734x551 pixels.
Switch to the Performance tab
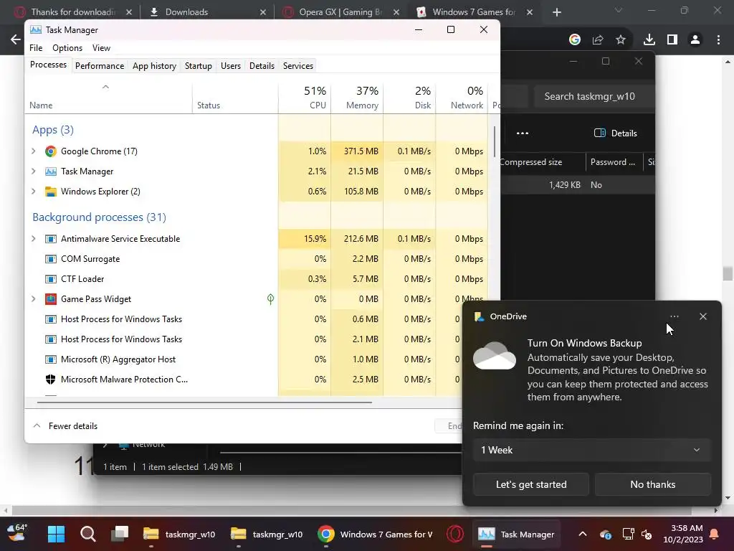coord(100,66)
